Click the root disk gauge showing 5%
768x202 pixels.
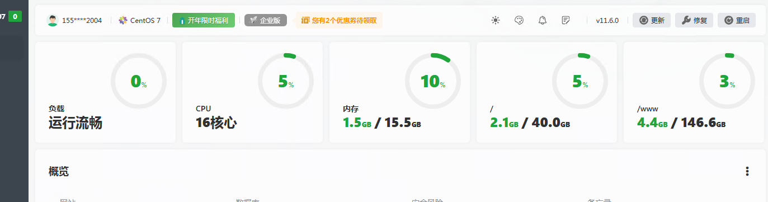[x=579, y=81]
